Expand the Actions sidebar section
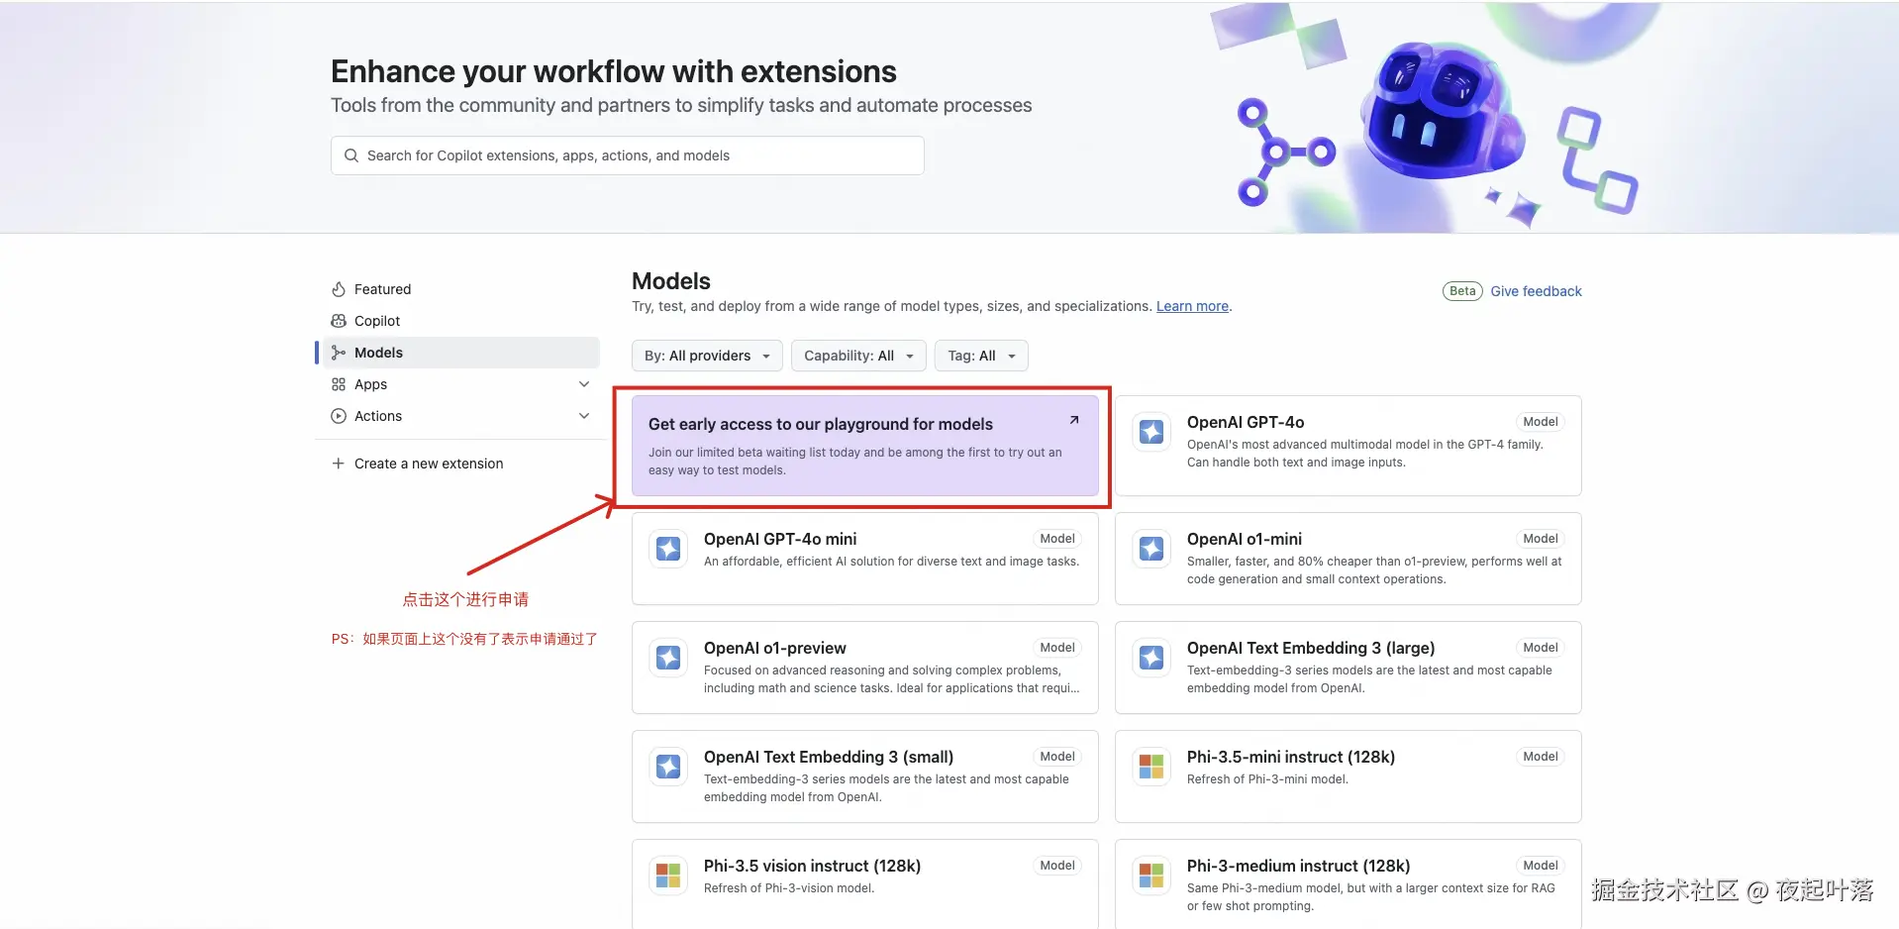The height and width of the screenshot is (929, 1899). 584,416
